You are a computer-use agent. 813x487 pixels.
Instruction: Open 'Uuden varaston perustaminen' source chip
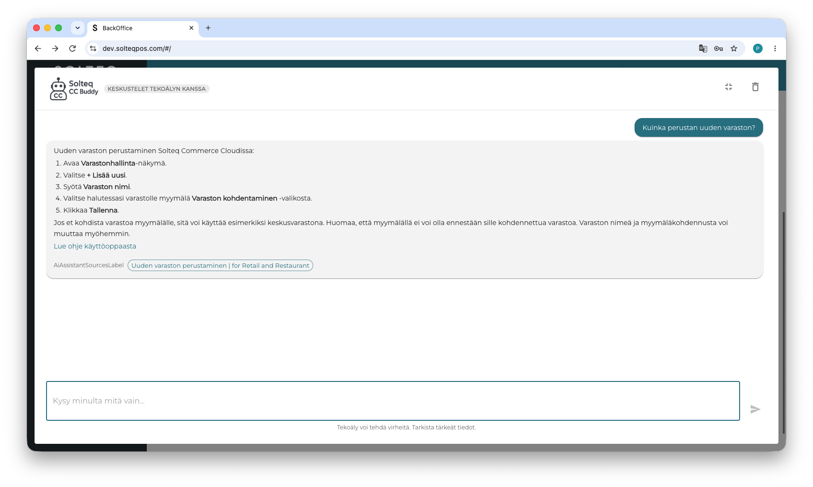click(220, 265)
